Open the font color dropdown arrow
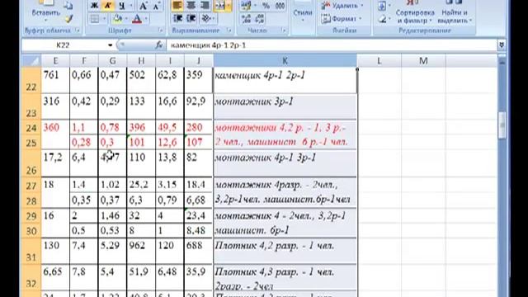The width and height of the screenshot is (528, 297). pos(146,18)
